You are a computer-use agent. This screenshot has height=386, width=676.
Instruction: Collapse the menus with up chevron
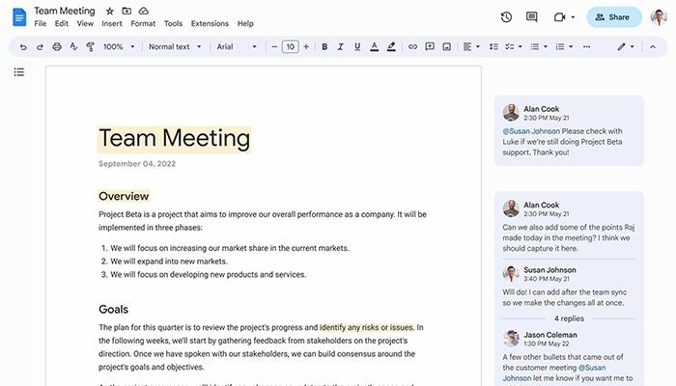click(653, 47)
